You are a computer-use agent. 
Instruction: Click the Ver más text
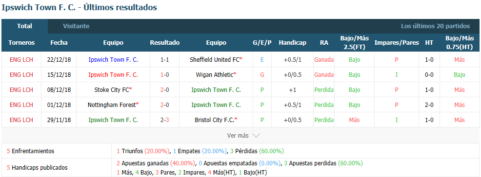[238, 136]
